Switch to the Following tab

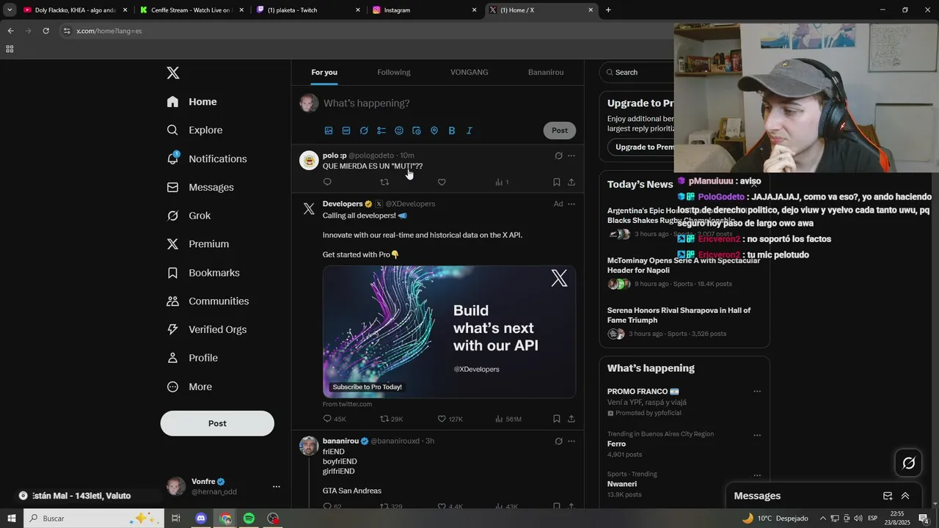point(394,72)
